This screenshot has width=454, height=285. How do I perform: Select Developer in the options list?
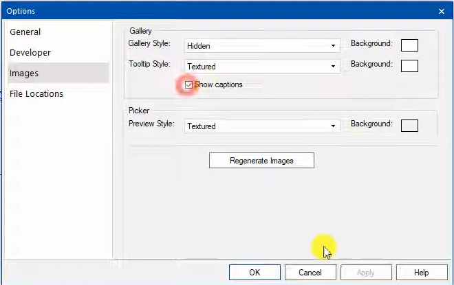pyautogui.click(x=30, y=53)
